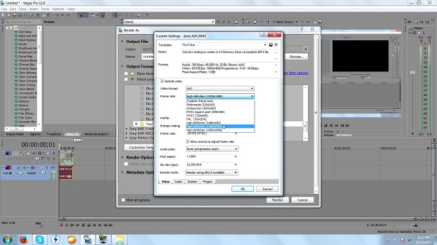Open the Tools menu
The width and height of the screenshot is (437, 245).
click(x=45, y=9)
